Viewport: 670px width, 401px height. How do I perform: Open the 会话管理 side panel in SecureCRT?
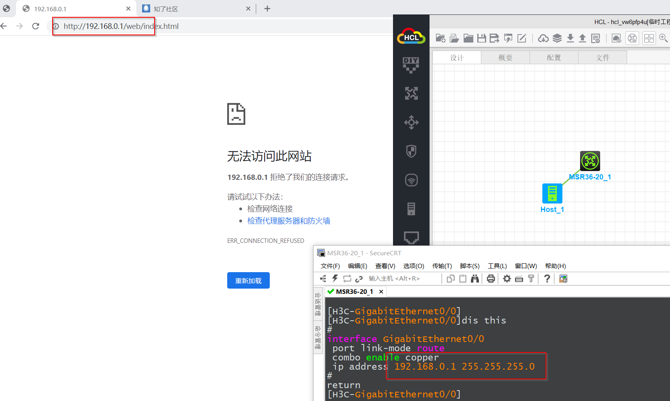(318, 304)
